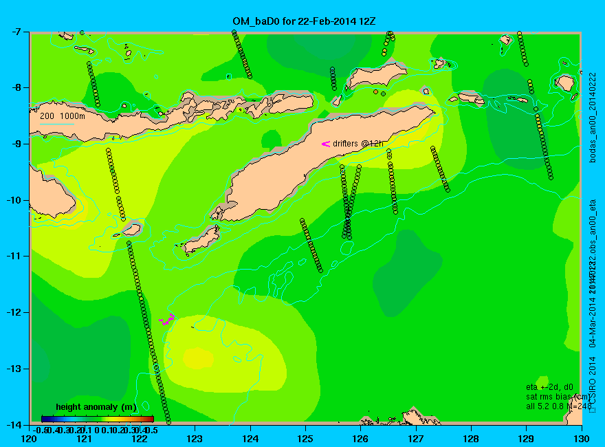This screenshot has width=605, height=447.
Task: Click the magenta drifter track near latitude -12
Action: 166,320
